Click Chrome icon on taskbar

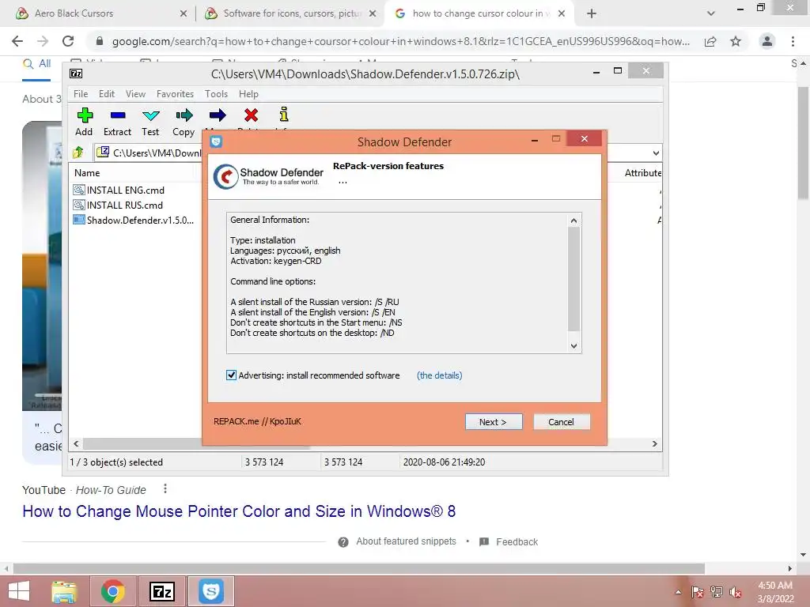tap(112, 591)
